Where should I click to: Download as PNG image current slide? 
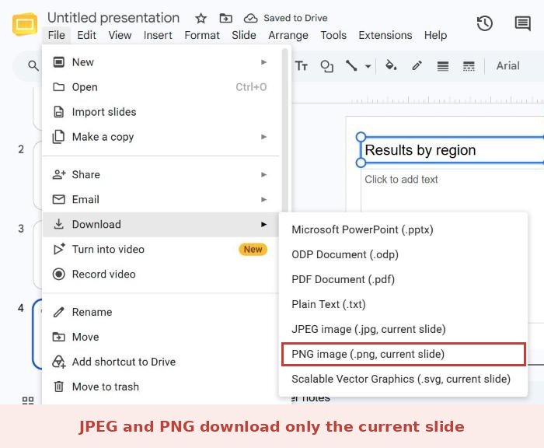403,354
